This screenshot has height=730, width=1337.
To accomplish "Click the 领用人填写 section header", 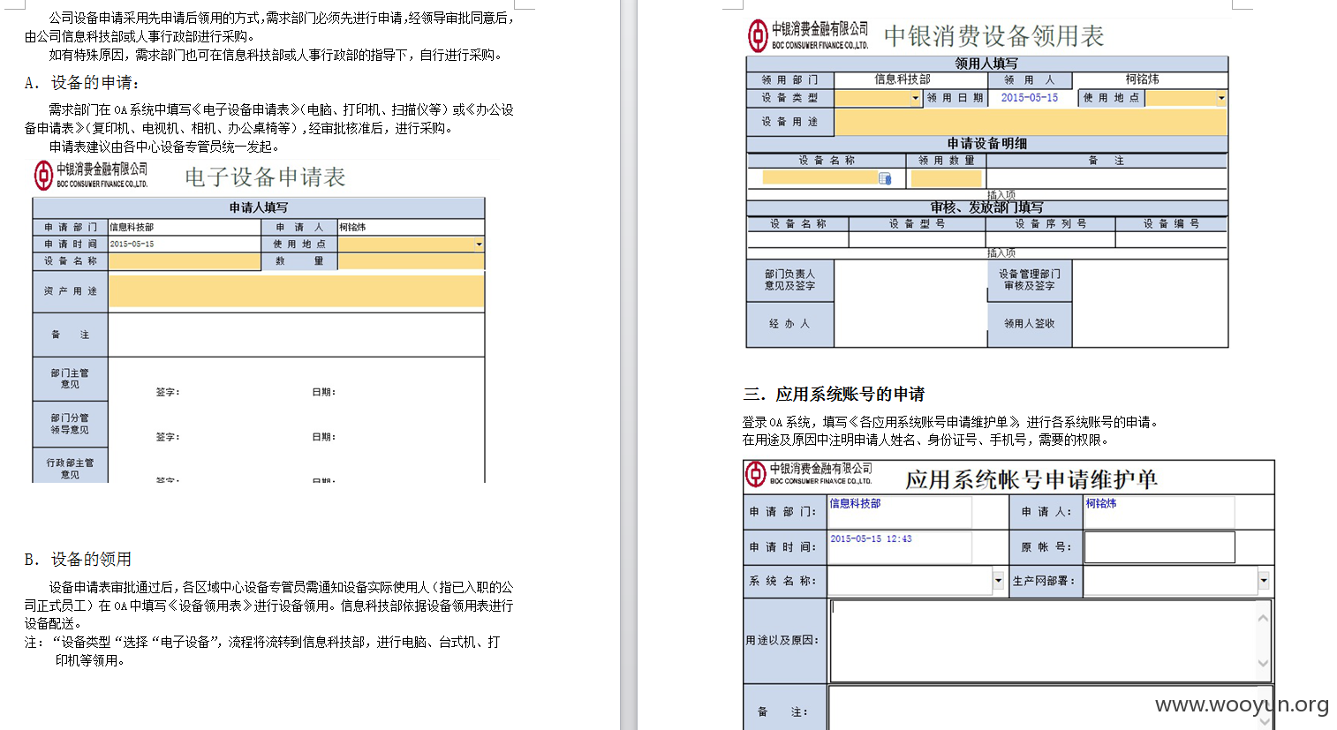I will [986, 64].
